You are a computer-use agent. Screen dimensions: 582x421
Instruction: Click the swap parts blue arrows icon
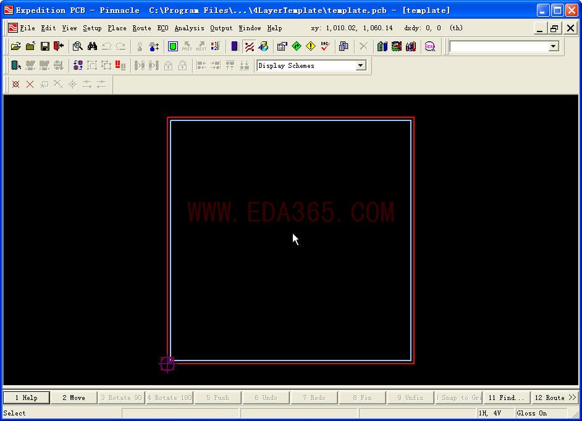click(78, 65)
